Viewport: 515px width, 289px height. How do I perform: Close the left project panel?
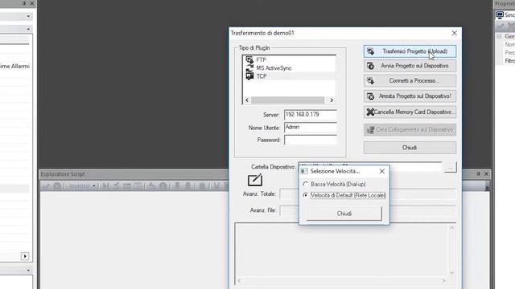tap(32, 3)
